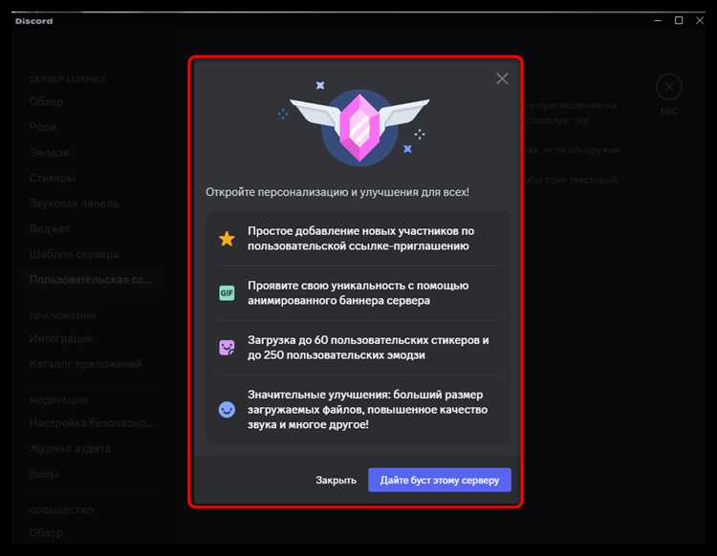Close the Discord window
The height and width of the screenshot is (556, 717).
pyautogui.click(x=700, y=21)
